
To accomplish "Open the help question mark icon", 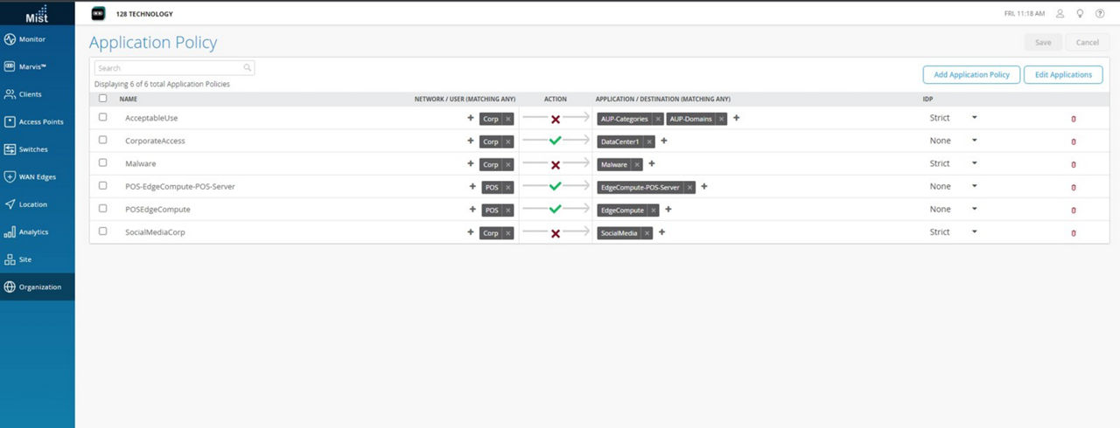I will [1100, 14].
